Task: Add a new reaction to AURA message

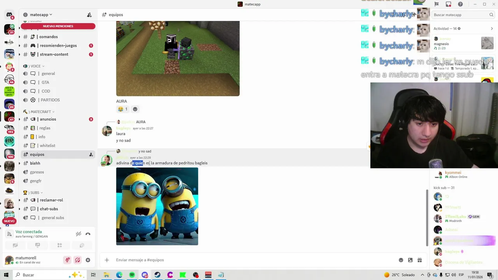Action: pos(135,109)
